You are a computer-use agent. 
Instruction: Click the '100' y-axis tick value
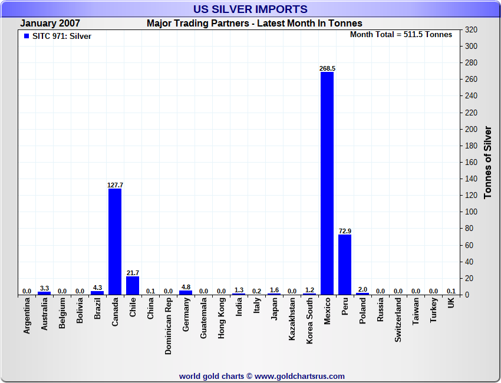471,212
